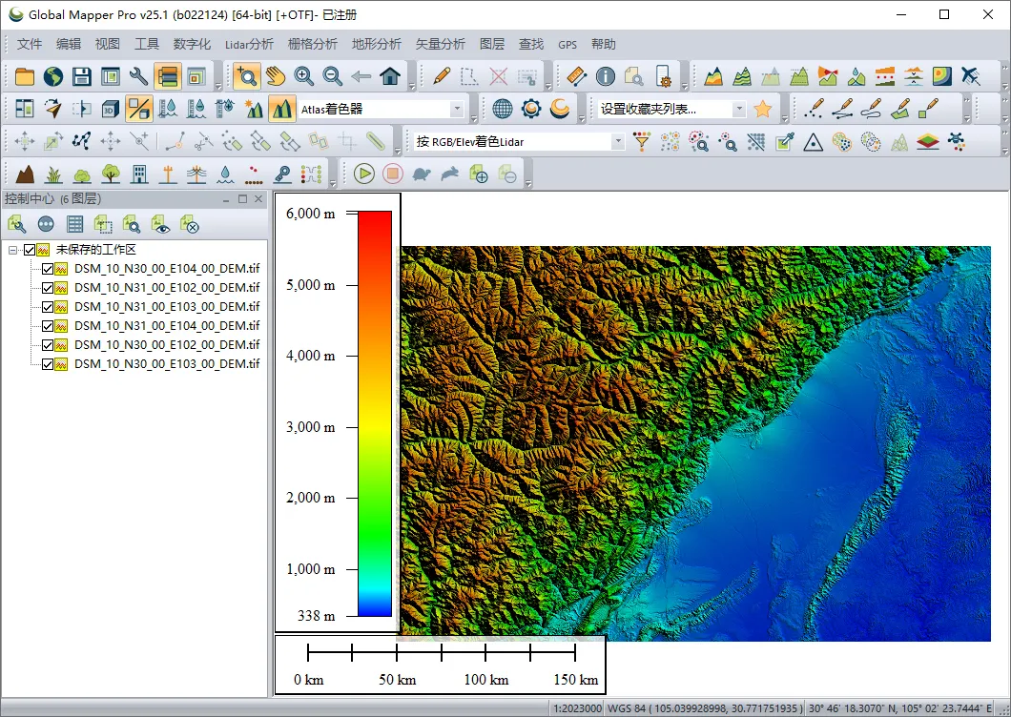Uncheck the 未保存的工作区 root checkbox

tap(30, 250)
